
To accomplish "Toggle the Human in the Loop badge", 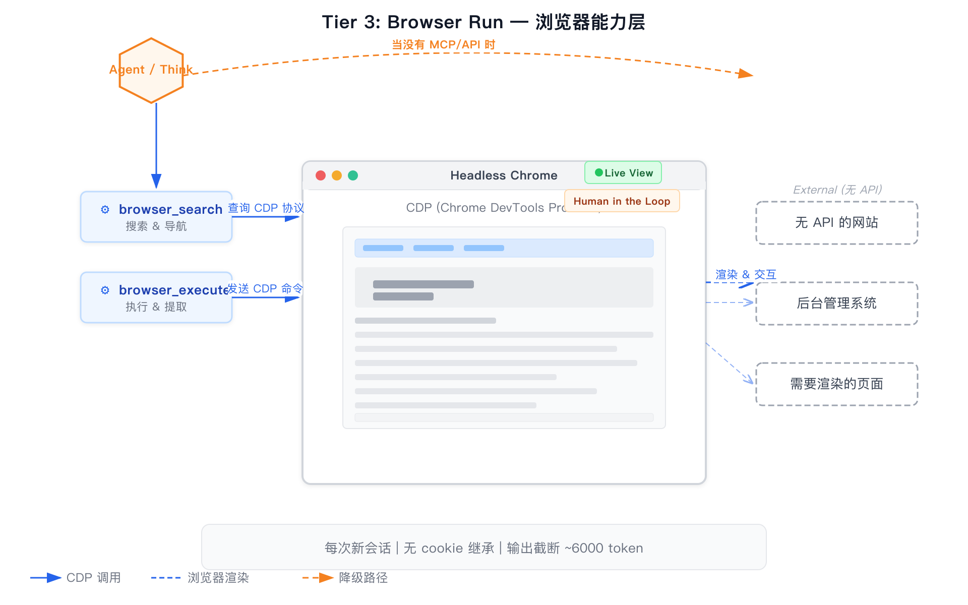I will click(x=622, y=201).
